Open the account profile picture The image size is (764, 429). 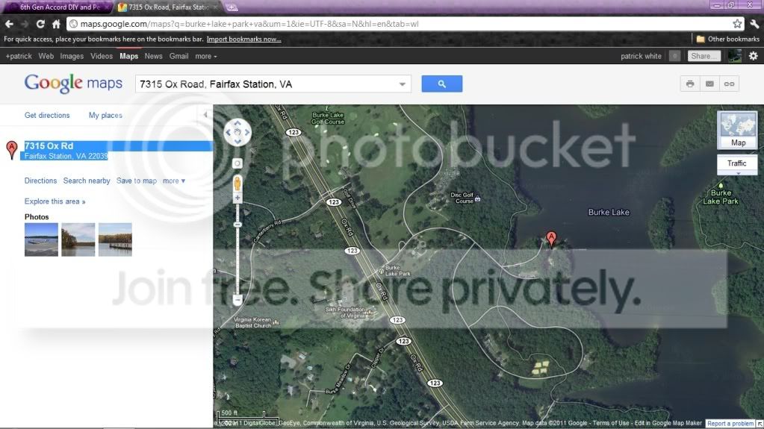[734, 56]
